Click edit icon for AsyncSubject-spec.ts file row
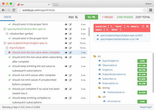Image resolution: width=154 pixels, height=110 pixels. [x=70, y=43]
